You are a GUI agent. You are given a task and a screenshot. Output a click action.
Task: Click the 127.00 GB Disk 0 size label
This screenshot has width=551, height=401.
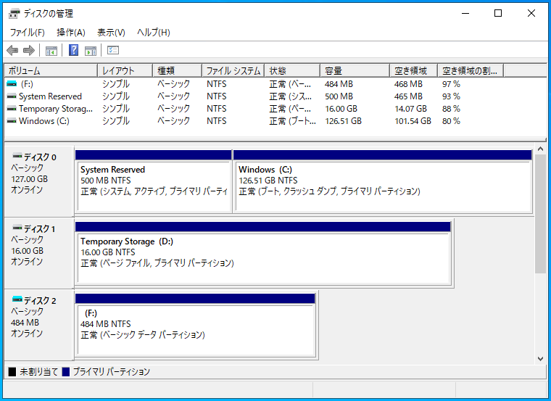pyautogui.click(x=30, y=179)
